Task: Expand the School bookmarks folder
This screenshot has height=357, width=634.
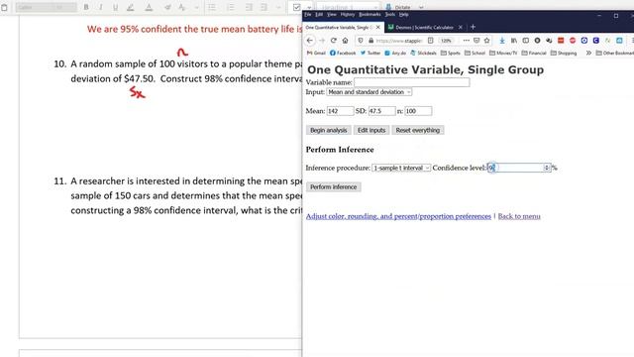Action: point(475,53)
